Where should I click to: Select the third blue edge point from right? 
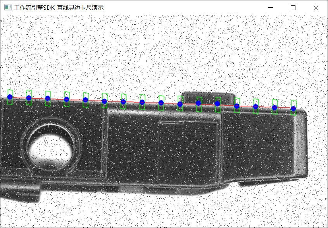(x=255, y=107)
